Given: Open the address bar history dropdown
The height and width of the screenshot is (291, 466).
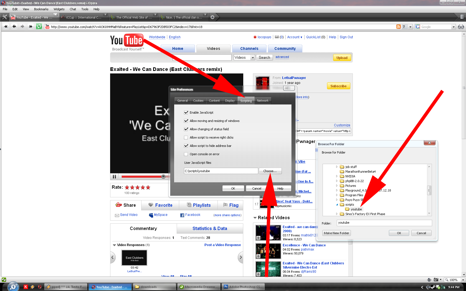Looking at the screenshot, I should click(x=410, y=27).
